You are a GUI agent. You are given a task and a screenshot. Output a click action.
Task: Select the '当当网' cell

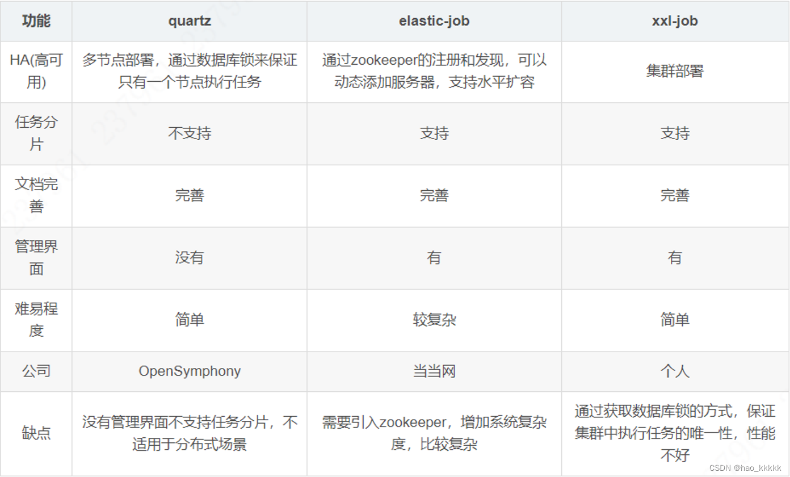point(434,371)
